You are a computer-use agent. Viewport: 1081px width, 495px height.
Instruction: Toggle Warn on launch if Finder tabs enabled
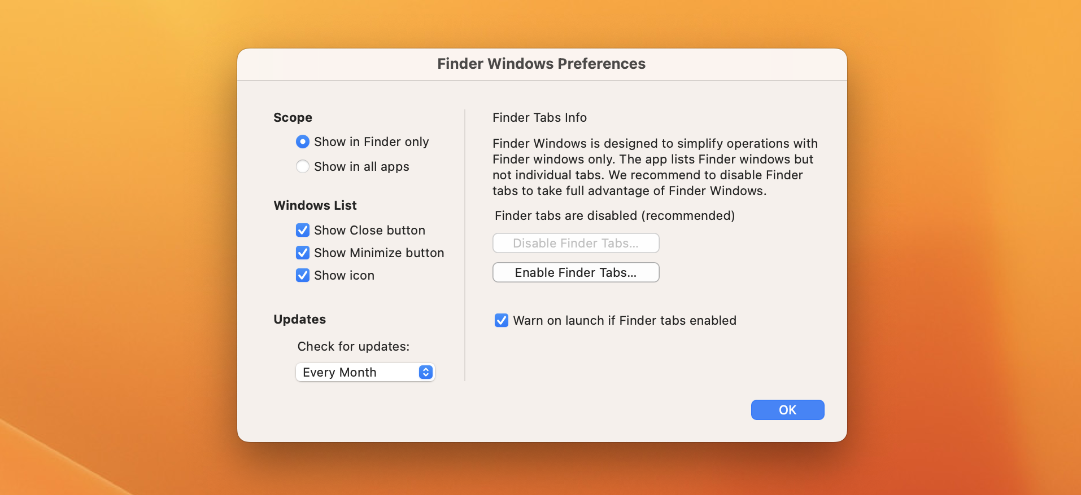[x=502, y=320]
